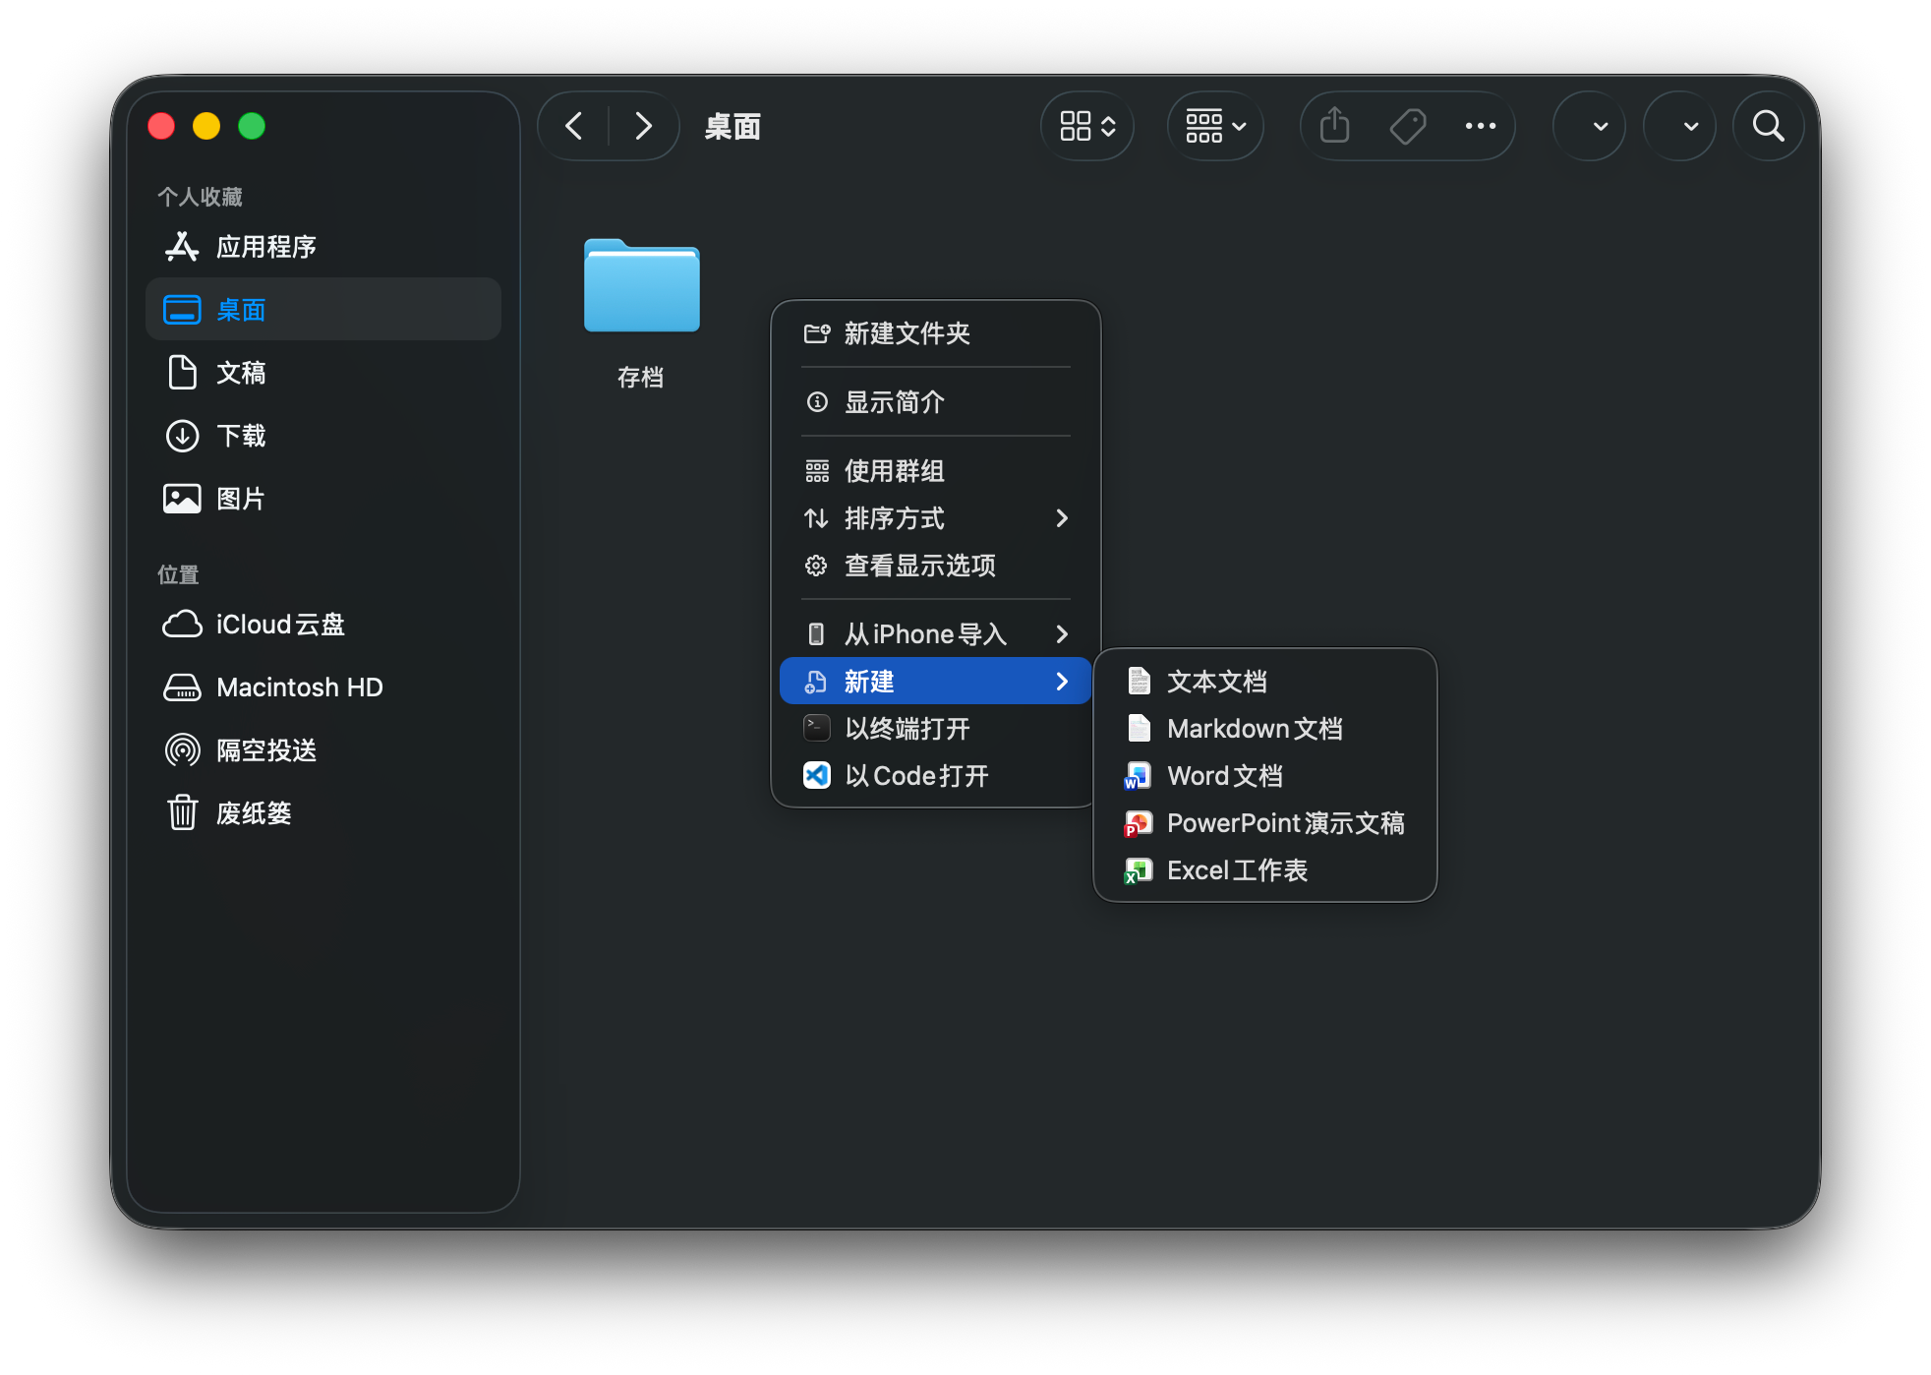Create a new Excel工作表
The height and width of the screenshot is (1375, 1931).
coord(1264,870)
